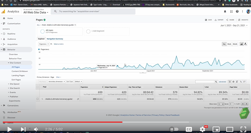The width and height of the screenshot is (251, 133).
Task: Switch video to theater mode
Action: click(229, 129)
